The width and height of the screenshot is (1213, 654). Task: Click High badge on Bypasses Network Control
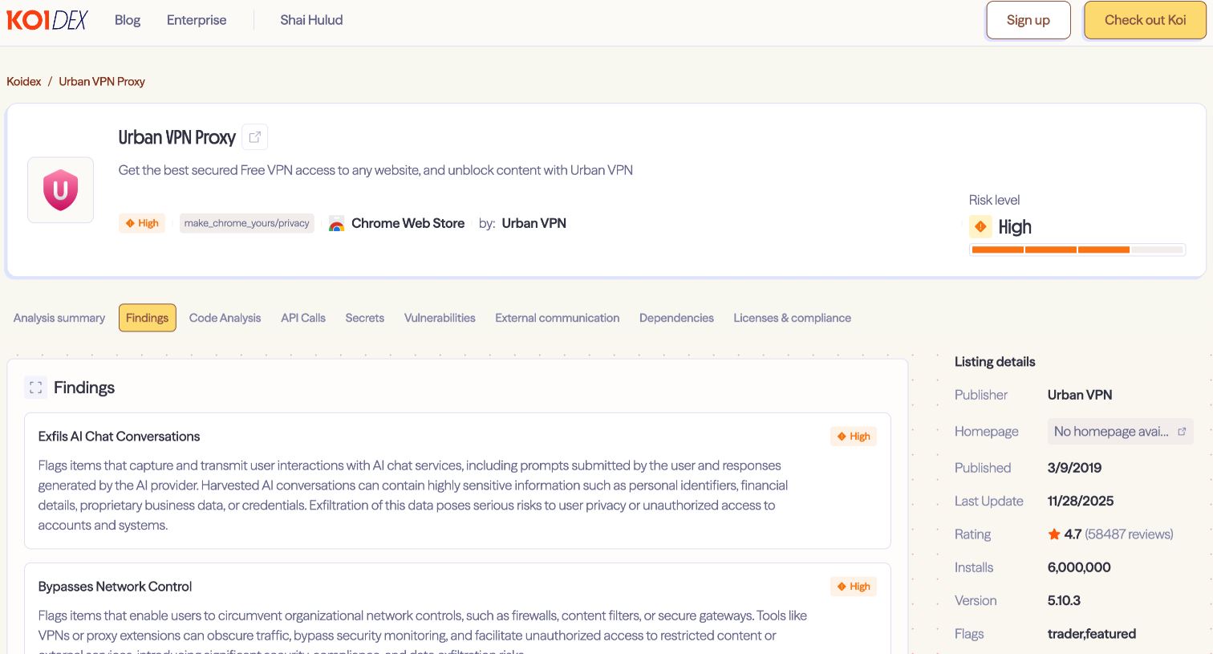pyautogui.click(x=854, y=587)
